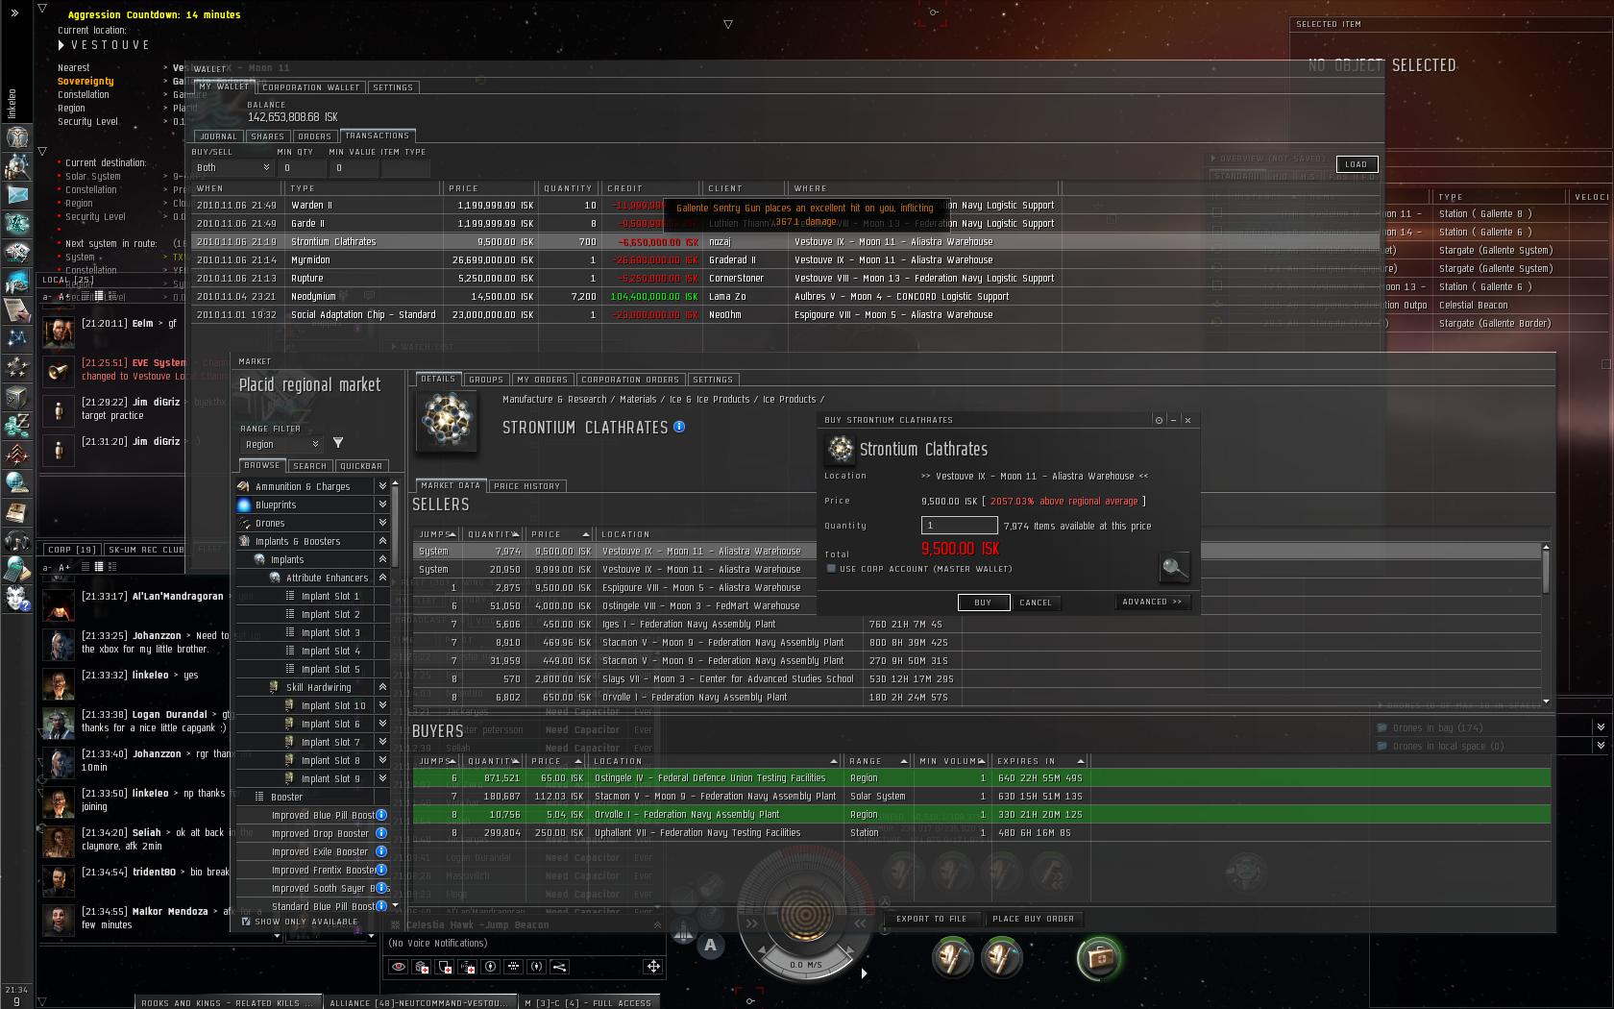Open the Buy/Sell 'Both' dropdown in wallet
1614x1009 pixels.
point(232,167)
